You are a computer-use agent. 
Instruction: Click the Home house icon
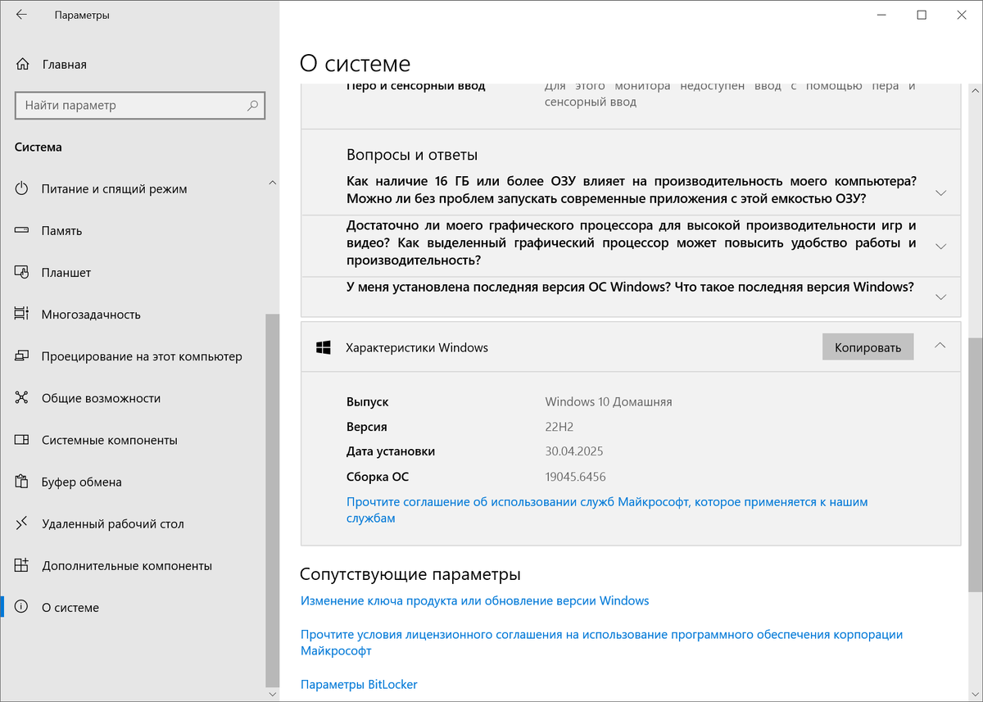[x=22, y=64]
